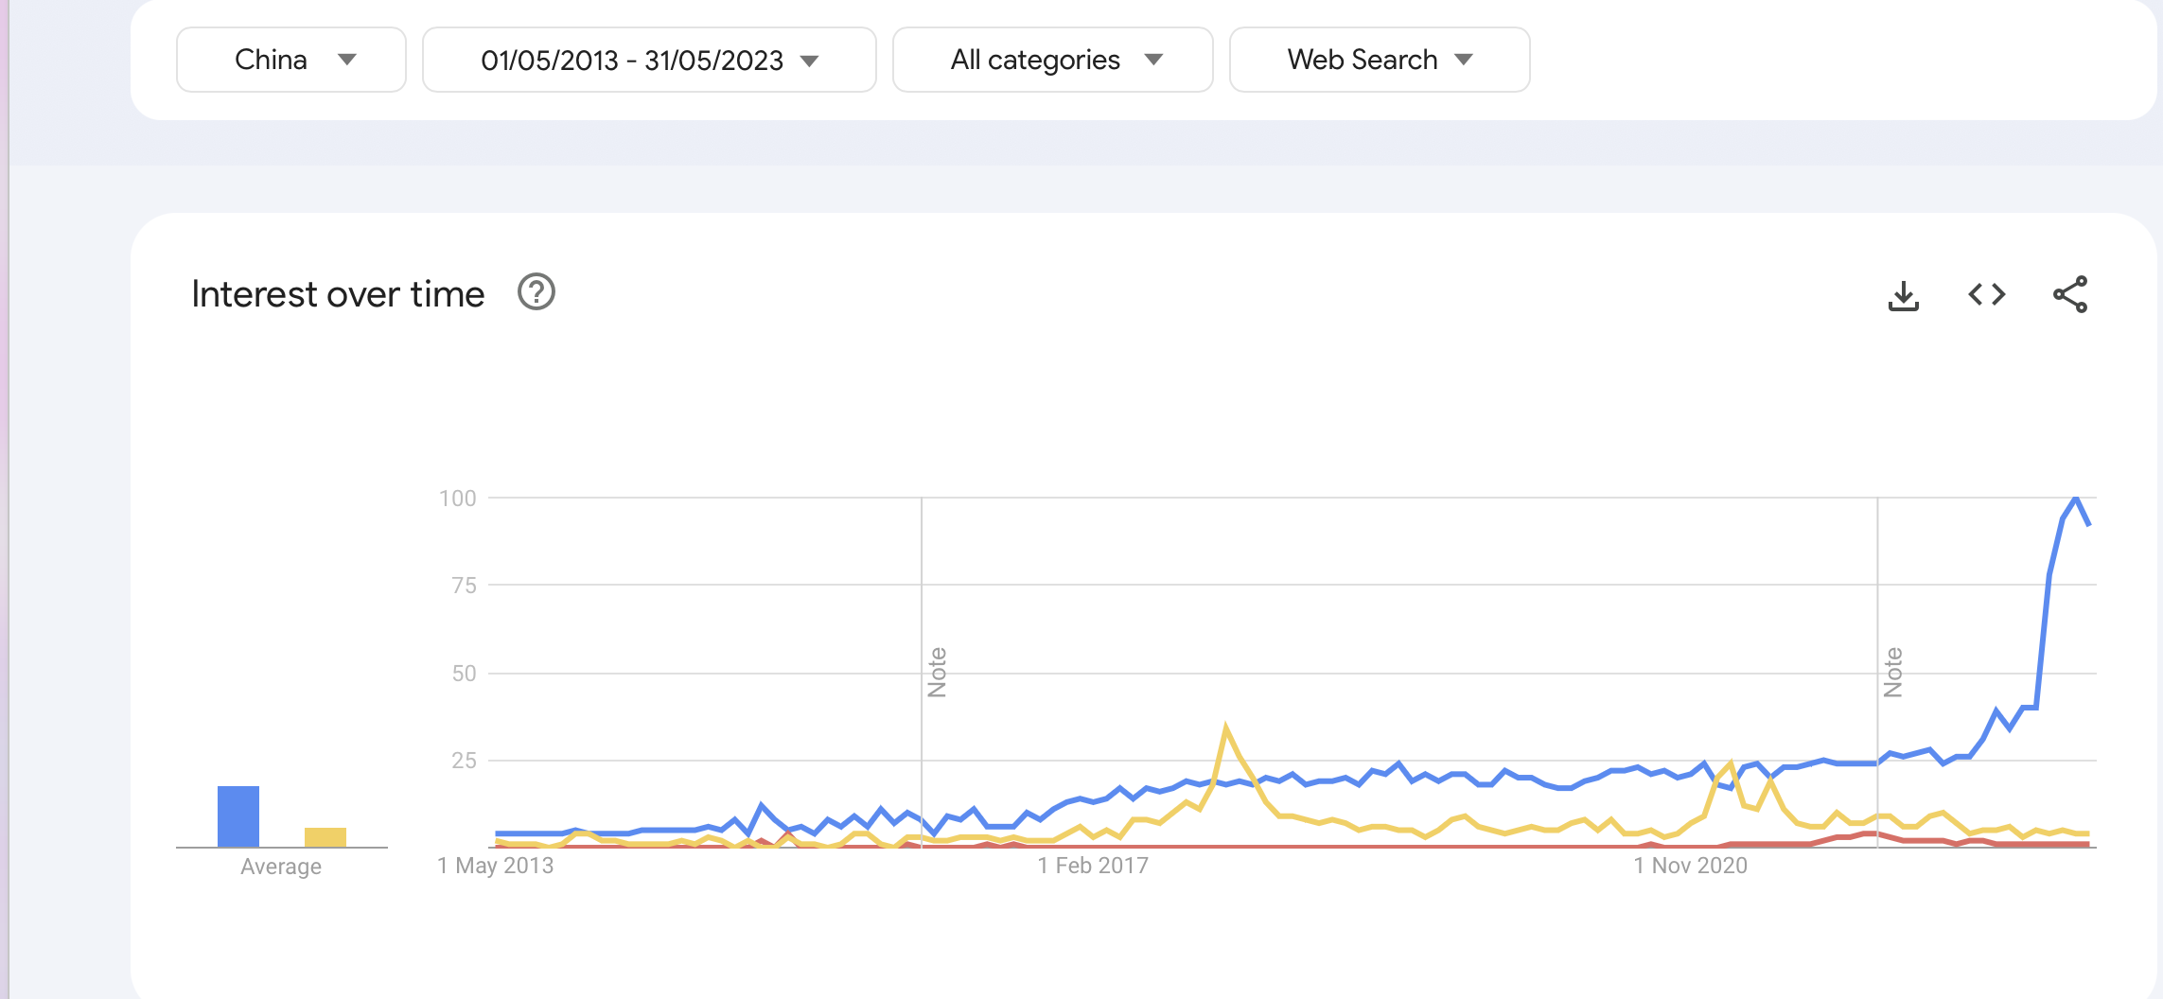
Task: Expand the Web Search type dropdown
Action: click(1379, 60)
